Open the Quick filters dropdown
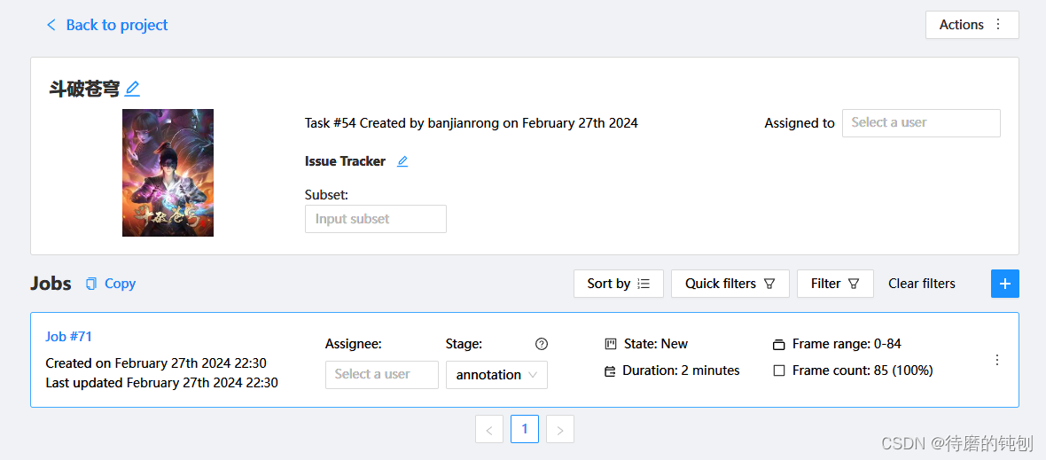 point(730,284)
